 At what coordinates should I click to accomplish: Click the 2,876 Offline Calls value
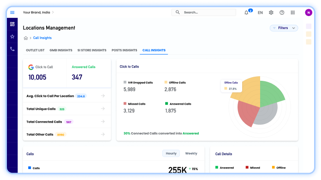170,90
